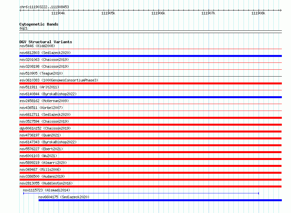The height and width of the screenshot is (213, 291).
Task: Click the 111904k ruler tick label
Action: (58, 13)
